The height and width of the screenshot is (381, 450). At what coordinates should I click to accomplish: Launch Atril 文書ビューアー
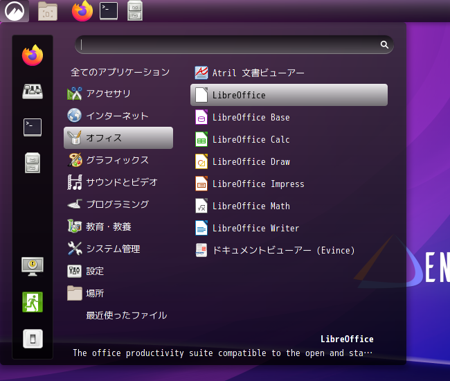tap(289, 73)
